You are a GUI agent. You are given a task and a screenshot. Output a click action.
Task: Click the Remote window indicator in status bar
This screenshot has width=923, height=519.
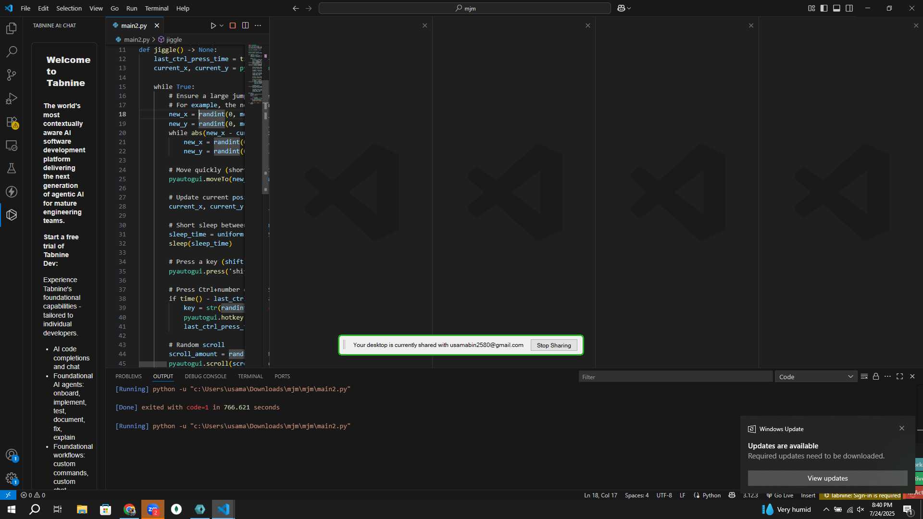pyautogui.click(x=8, y=495)
